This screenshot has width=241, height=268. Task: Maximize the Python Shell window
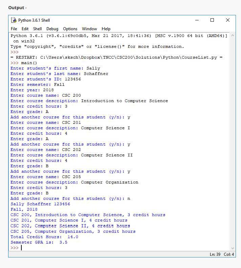point(212,20)
